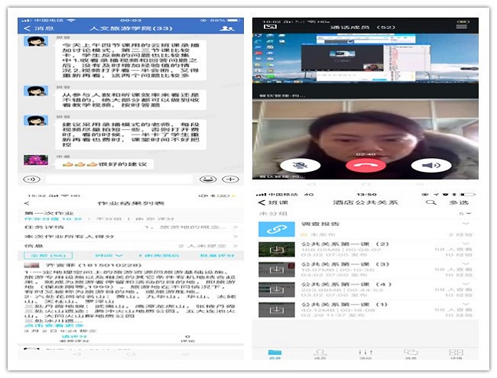Tap the plus attachment icon in chat
Image resolution: width=497 pixels, height=378 pixels.
point(229,179)
